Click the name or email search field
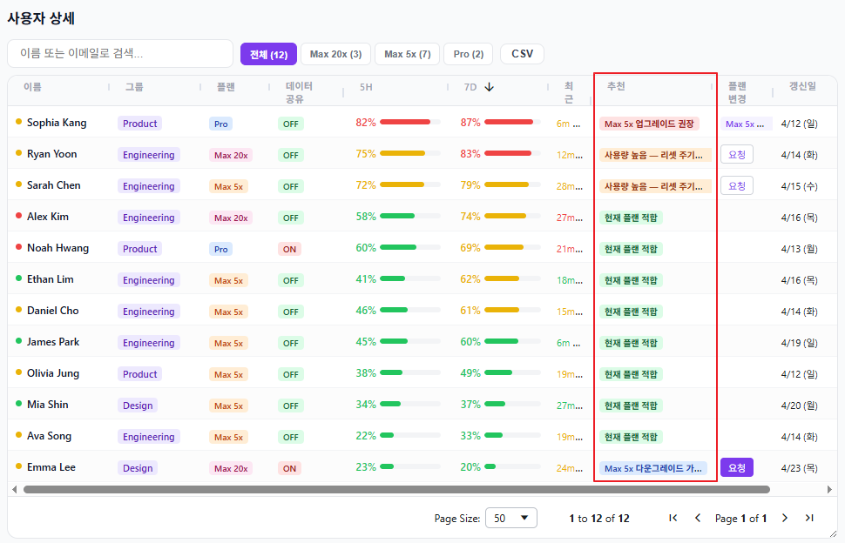The height and width of the screenshot is (543, 845). click(120, 54)
